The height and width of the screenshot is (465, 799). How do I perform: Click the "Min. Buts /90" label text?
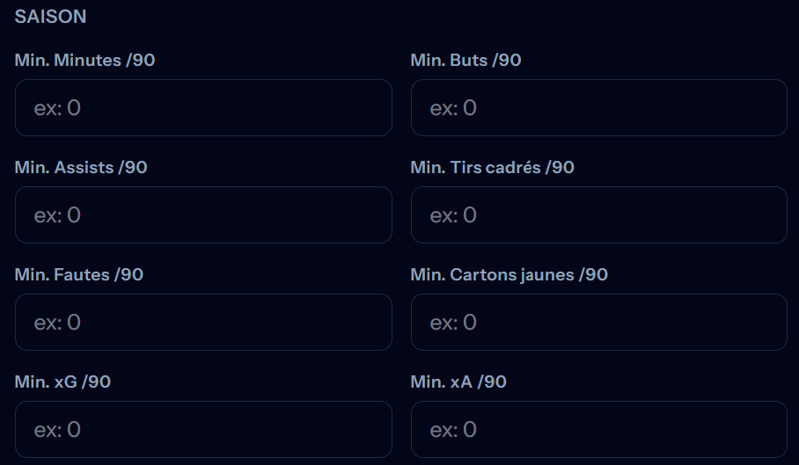(465, 61)
